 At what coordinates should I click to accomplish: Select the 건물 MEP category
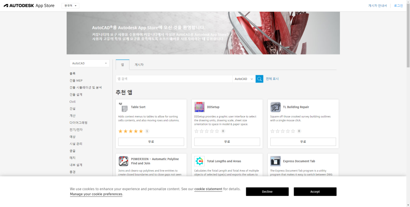tap(76, 80)
